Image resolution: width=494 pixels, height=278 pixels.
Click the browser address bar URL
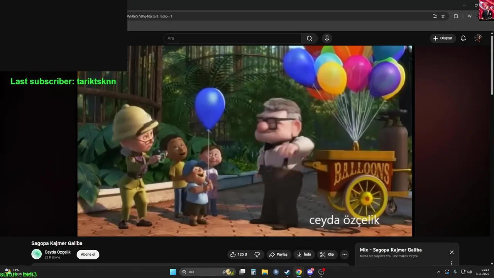(x=150, y=16)
